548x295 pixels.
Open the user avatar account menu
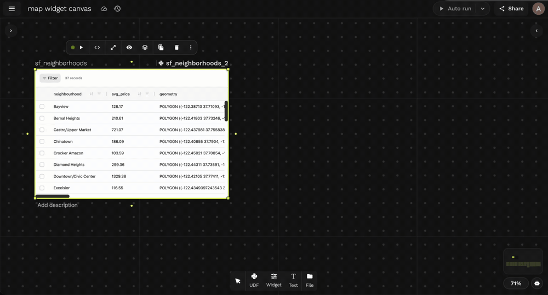pos(538,9)
